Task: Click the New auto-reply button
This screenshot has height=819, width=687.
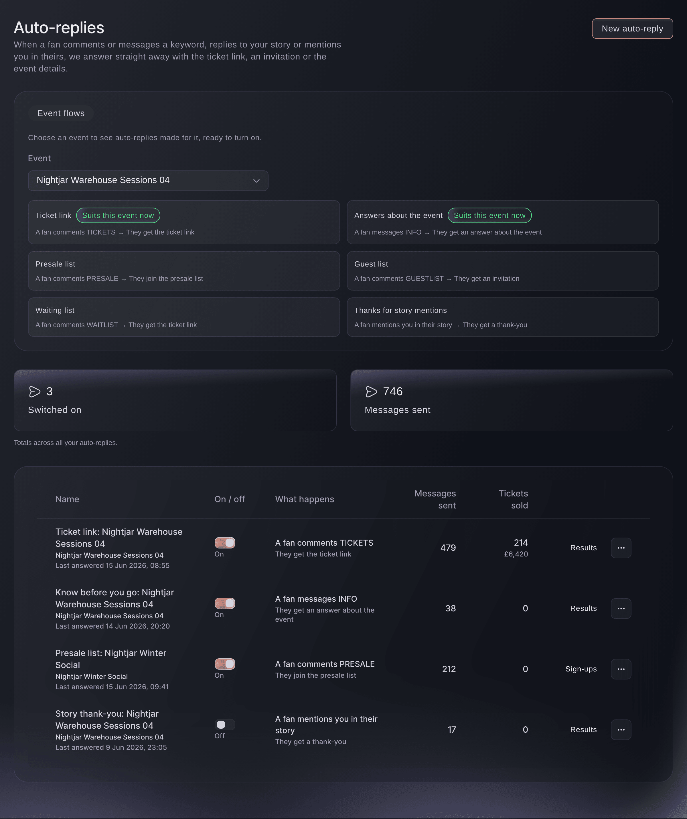Action: coord(632,29)
